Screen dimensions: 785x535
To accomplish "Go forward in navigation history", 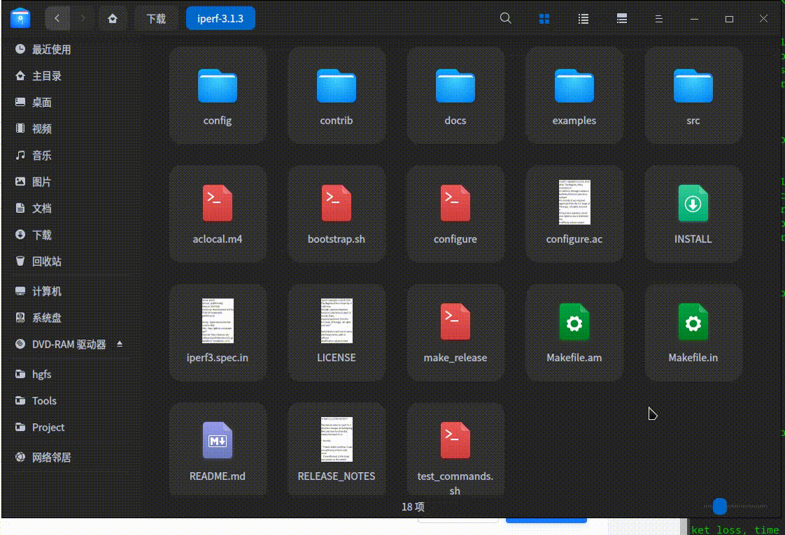I will 83,18.
